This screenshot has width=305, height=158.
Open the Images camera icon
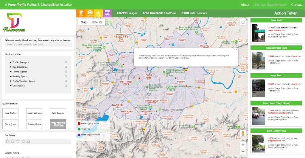tap(90, 13)
